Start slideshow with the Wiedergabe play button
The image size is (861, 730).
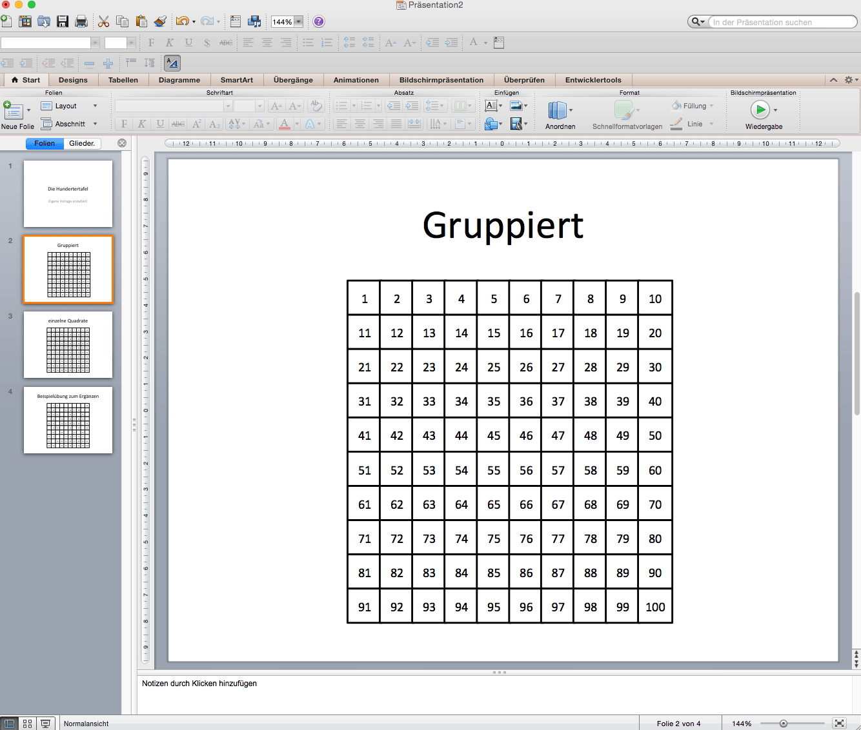pyautogui.click(x=760, y=110)
